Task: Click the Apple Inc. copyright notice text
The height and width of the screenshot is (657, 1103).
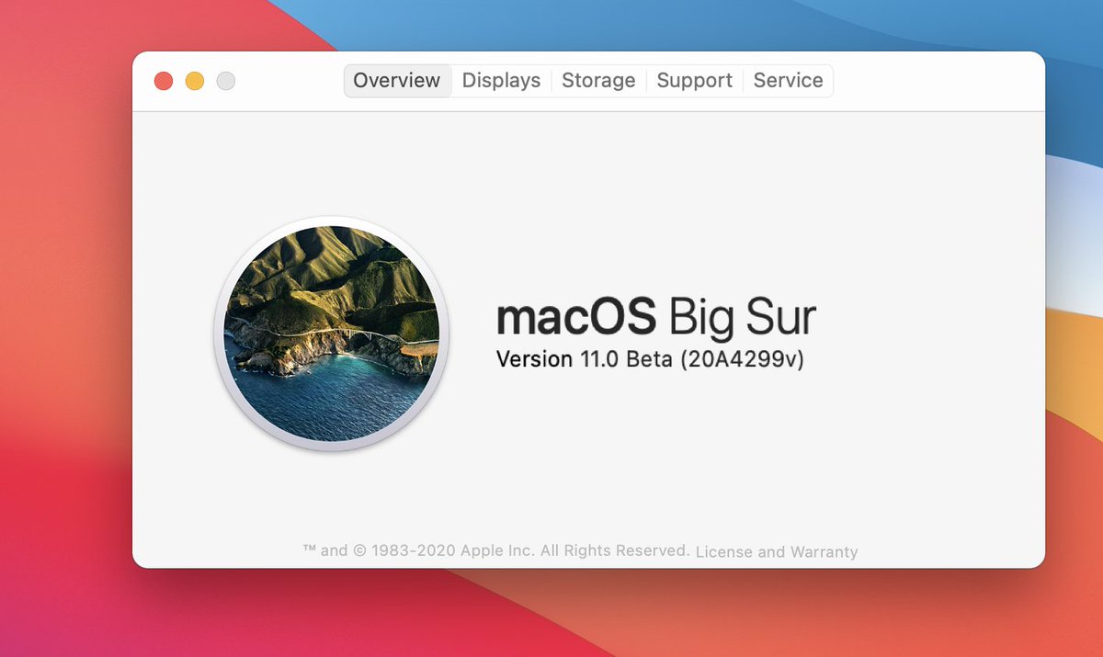Action: click(x=496, y=550)
